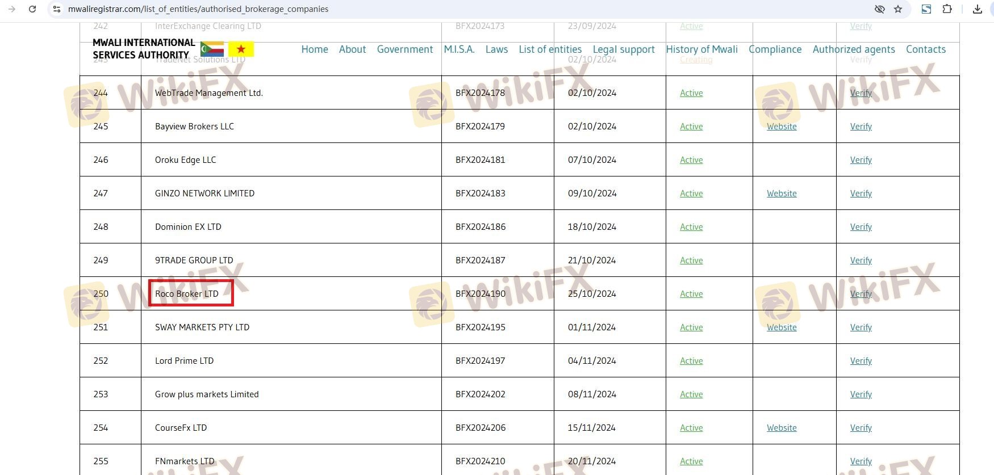Click Verify link for Roco Broker LTD

tap(861, 294)
